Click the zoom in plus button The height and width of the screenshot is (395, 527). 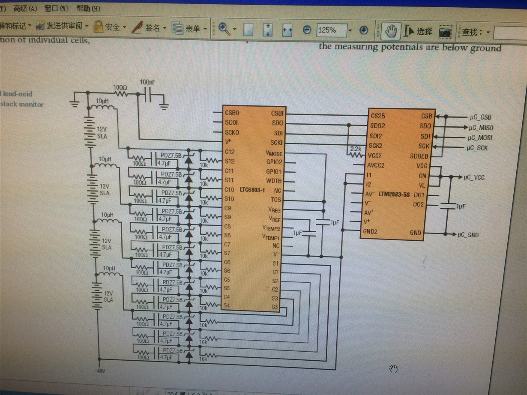click(x=364, y=30)
